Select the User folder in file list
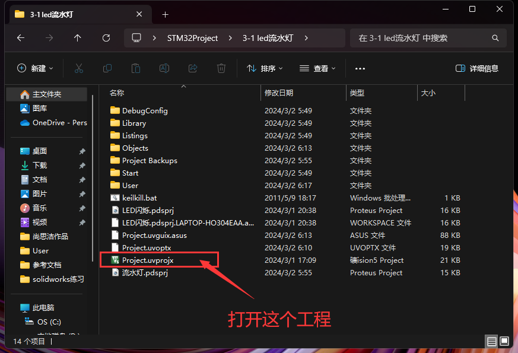 [x=130, y=186]
